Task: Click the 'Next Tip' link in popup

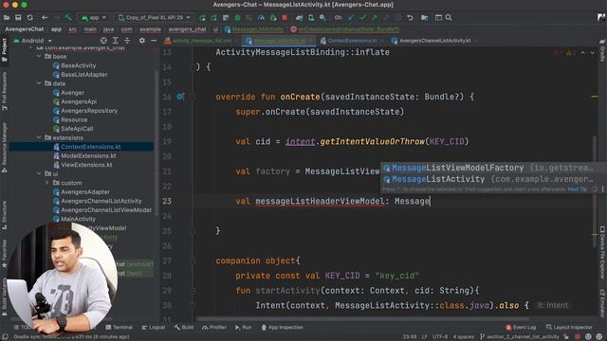Action: [x=578, y=189]
